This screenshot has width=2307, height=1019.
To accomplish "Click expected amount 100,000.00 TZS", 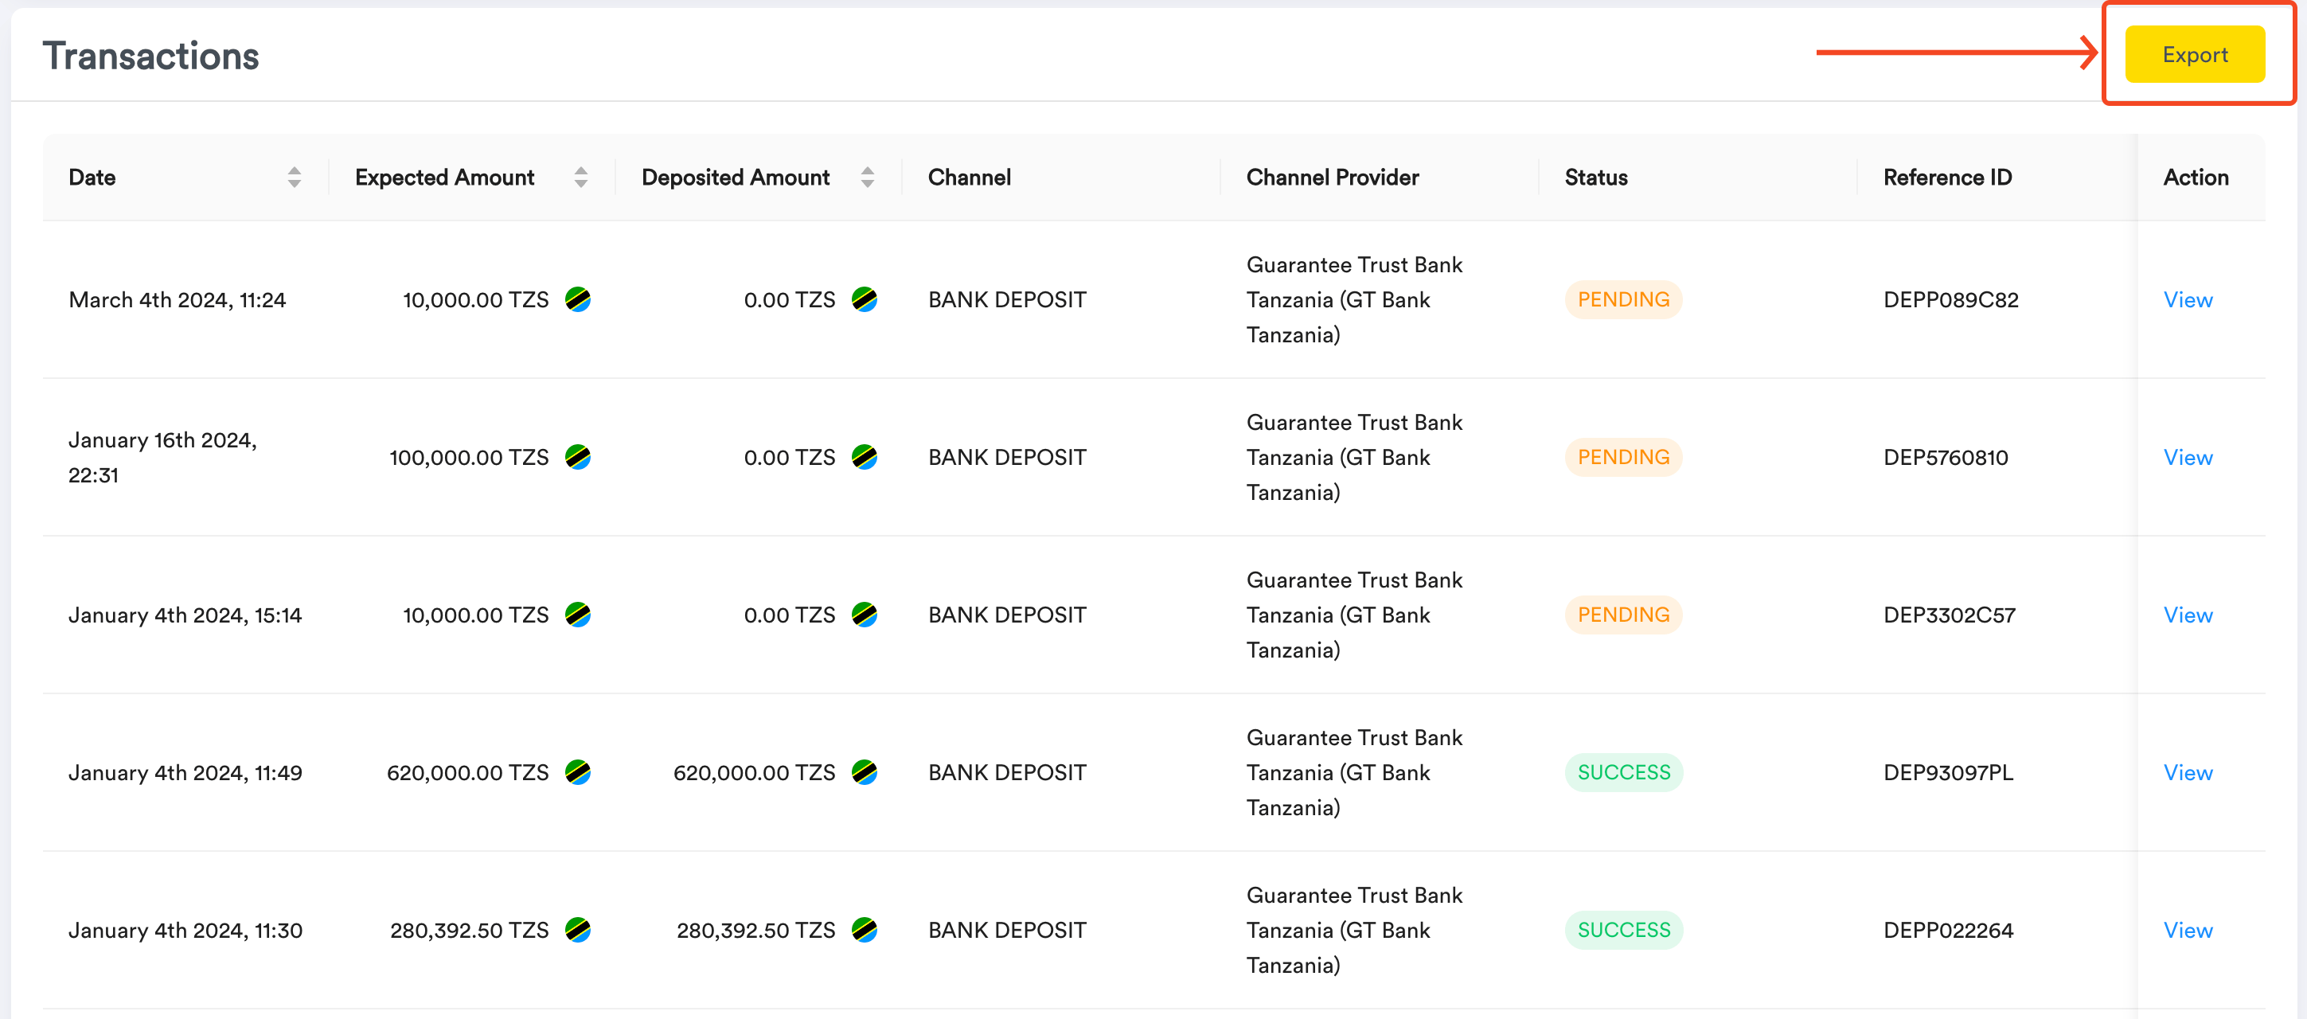I will 468,458.
